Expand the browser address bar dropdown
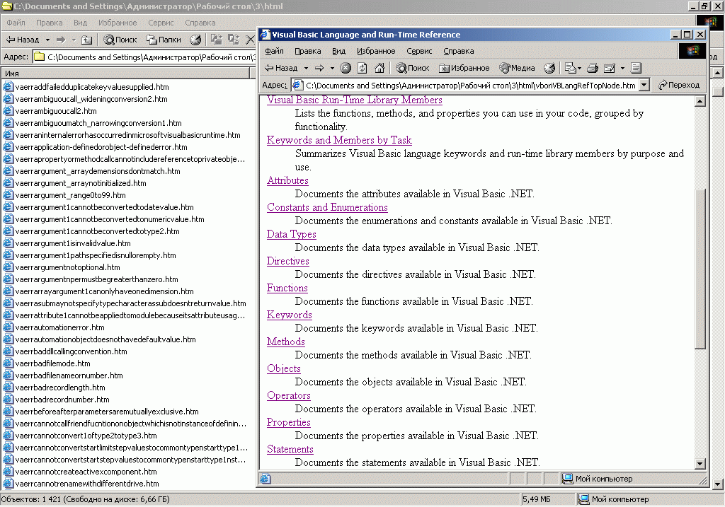This screenshot has width=725, height=507. pyautogui.click(x=644, y=85)
